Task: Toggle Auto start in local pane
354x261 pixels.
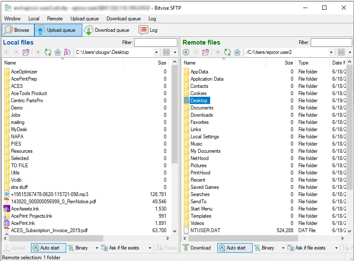Action: (48, 248)
